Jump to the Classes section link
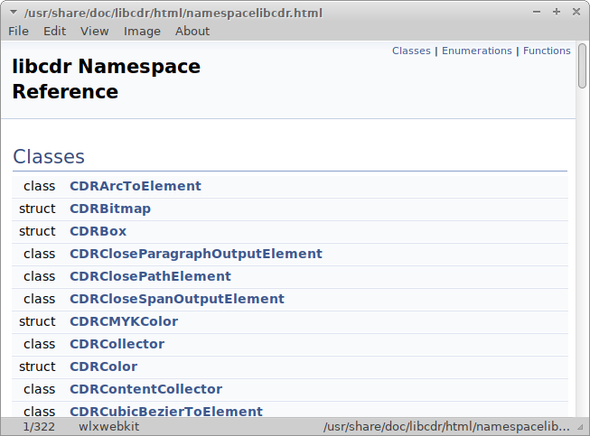590x436 pixels. pyautogui.click(x=411, y=51)
